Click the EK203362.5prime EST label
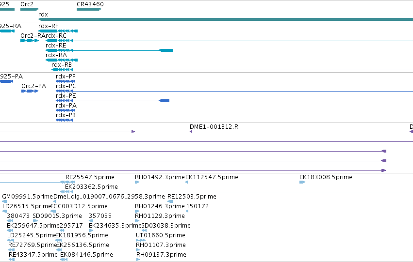 click(x=91, y=187)
